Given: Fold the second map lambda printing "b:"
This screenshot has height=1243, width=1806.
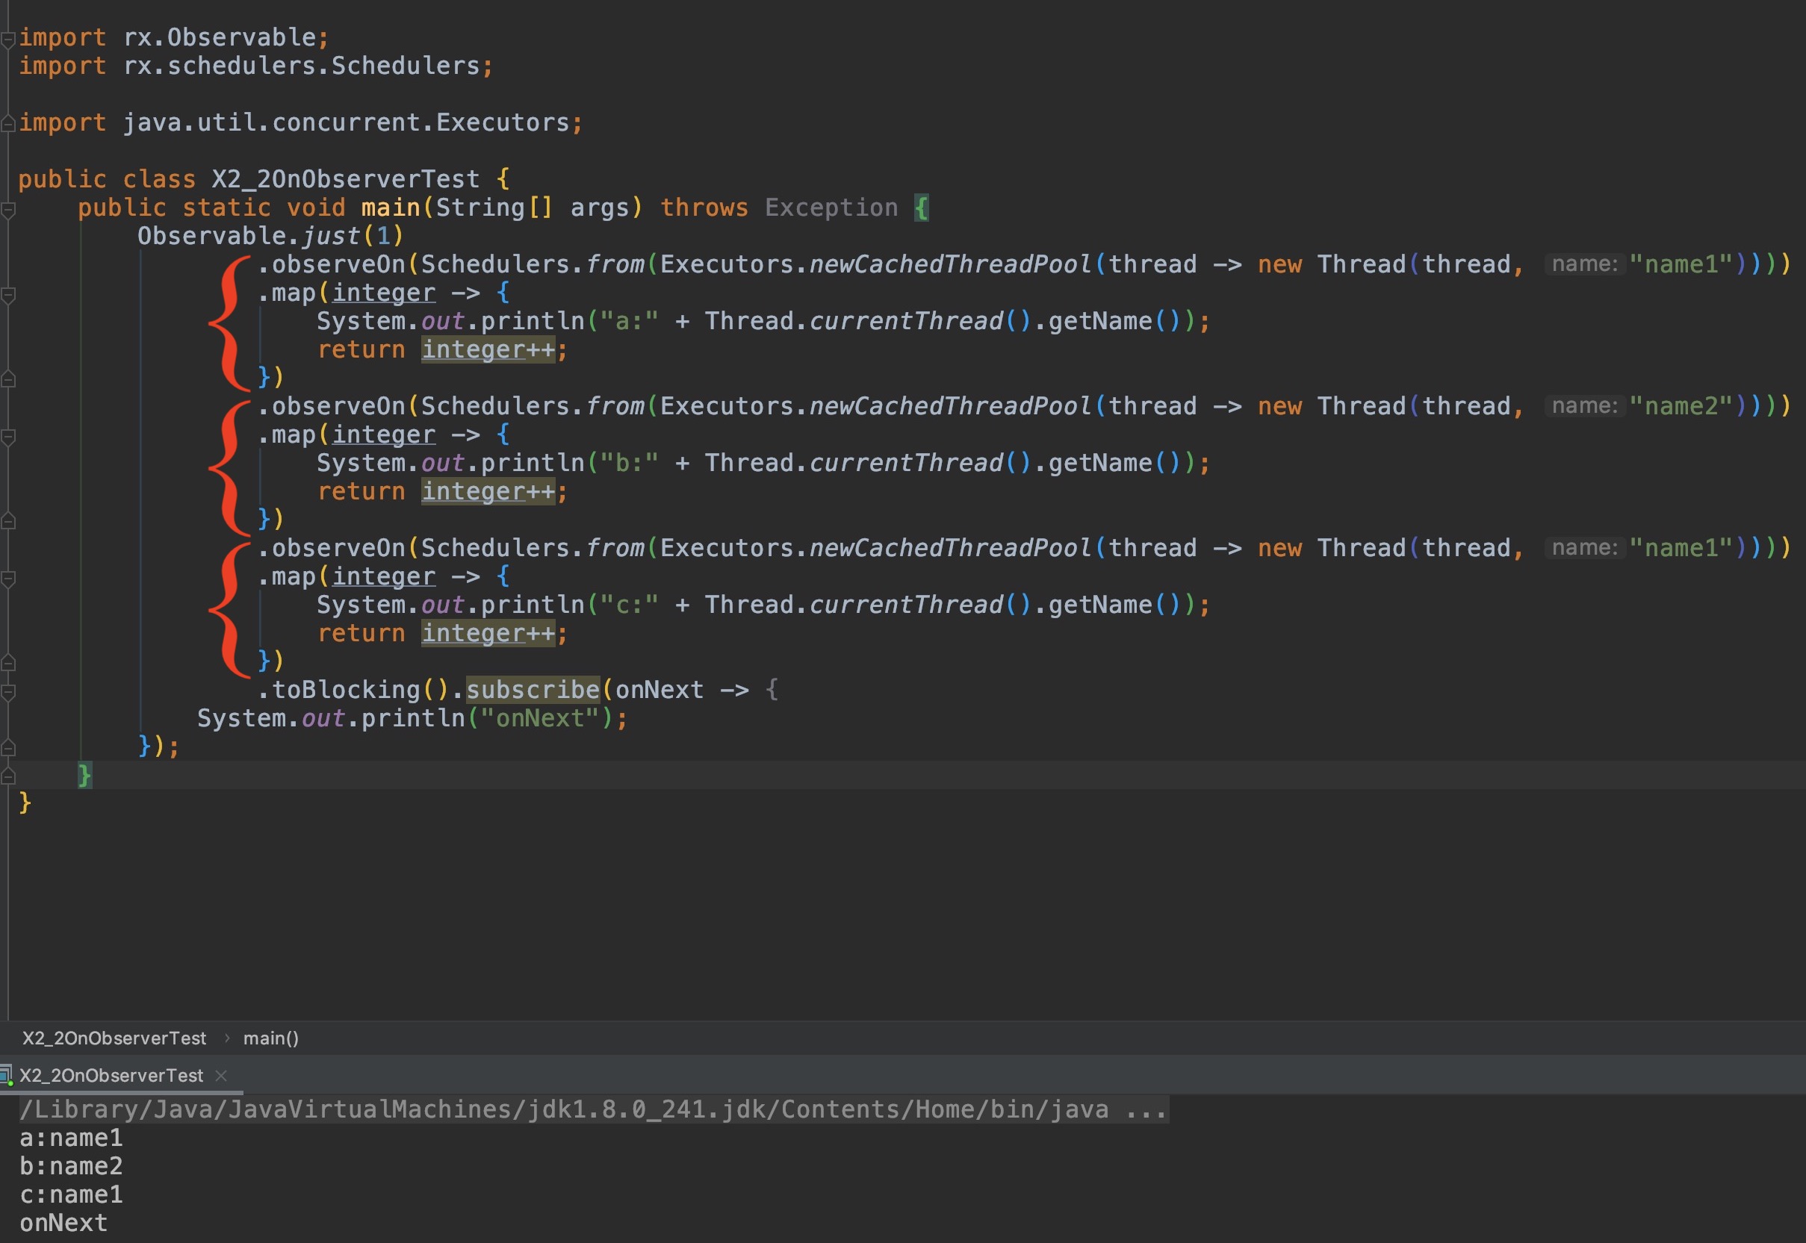Looking at the screenshot, I should (x=7, y=436).
